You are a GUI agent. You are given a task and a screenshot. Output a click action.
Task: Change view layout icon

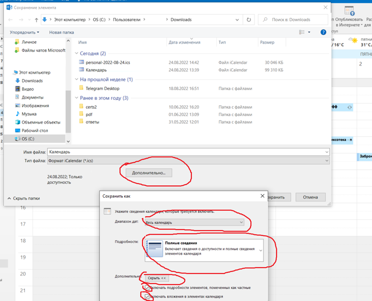pos(302,32)
